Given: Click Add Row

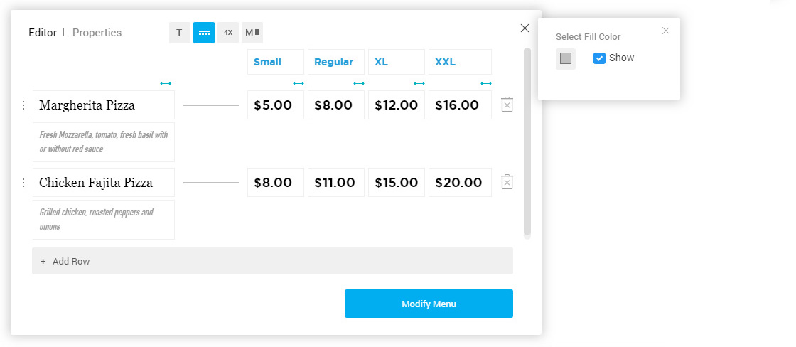Looking at the screenshot, I should [x=273, y=261].
